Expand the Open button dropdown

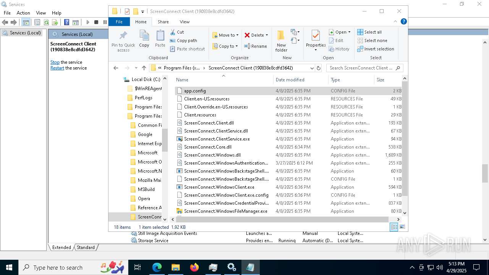click(x=349, y=32)
